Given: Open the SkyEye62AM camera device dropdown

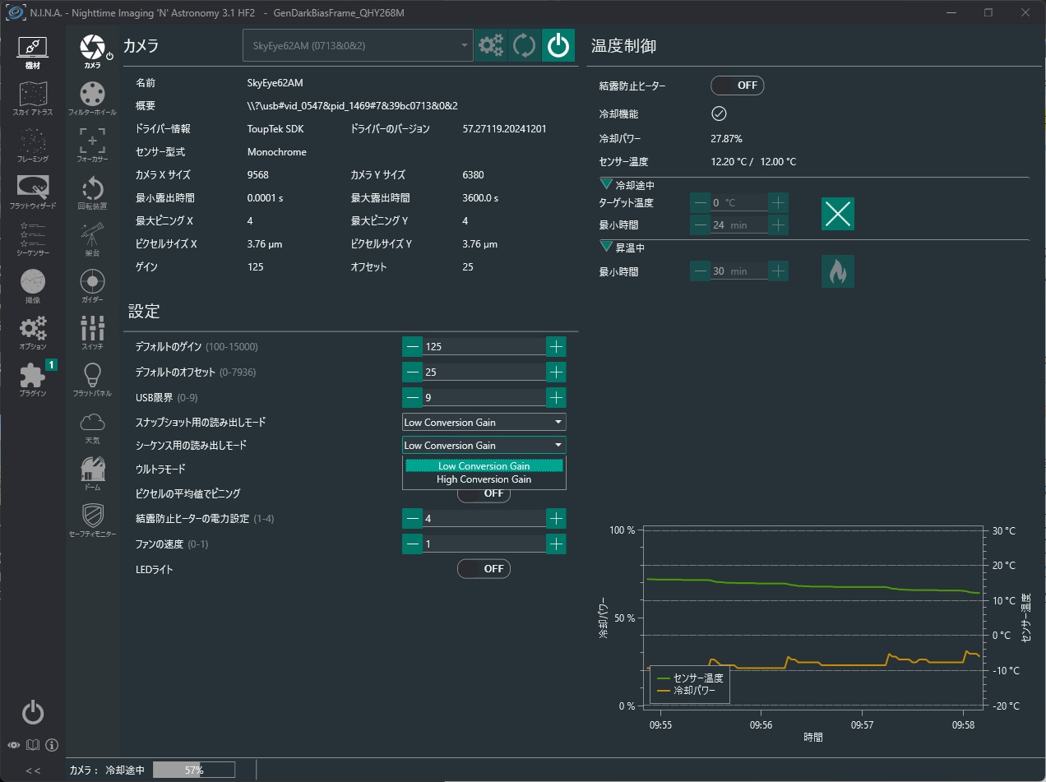Looking at the screenshot, I should point(358,45).
